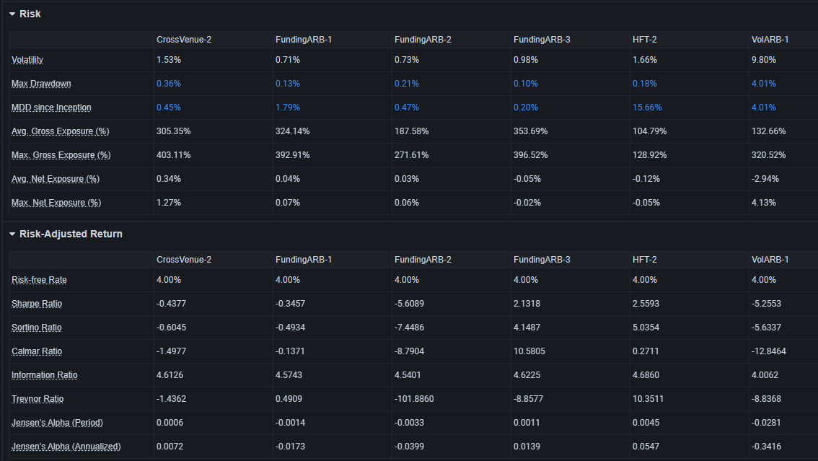Click FundingARB-1 MDD since Inception 1.79%
The width and height of the screenshot is (818, 461).
(x=287, y=107)
